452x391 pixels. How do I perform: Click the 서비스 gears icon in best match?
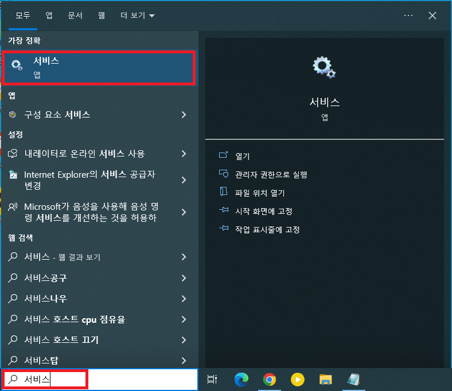coord(17,65)
